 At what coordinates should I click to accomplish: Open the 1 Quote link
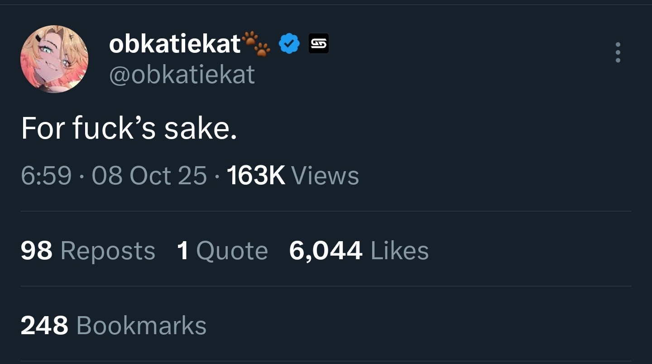tap(222, 251)
